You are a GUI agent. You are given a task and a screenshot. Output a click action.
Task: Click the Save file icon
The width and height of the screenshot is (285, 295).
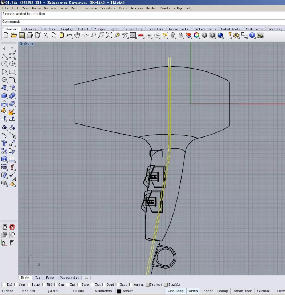click(x=22, y=35)
